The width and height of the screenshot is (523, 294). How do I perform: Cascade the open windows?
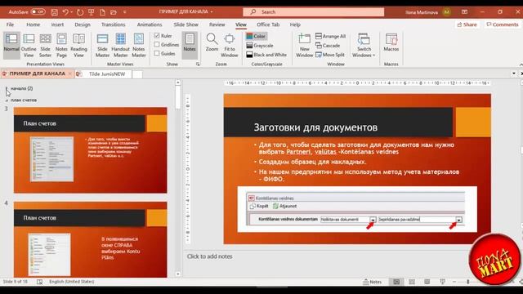[x=328, y=46]
